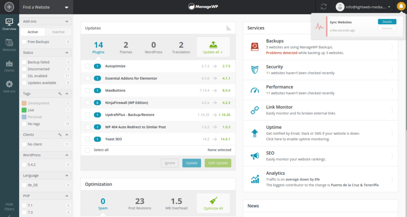This screenshot has width=407, height=217.
Task: Click the Ignore button
Action: coord(170,163)
